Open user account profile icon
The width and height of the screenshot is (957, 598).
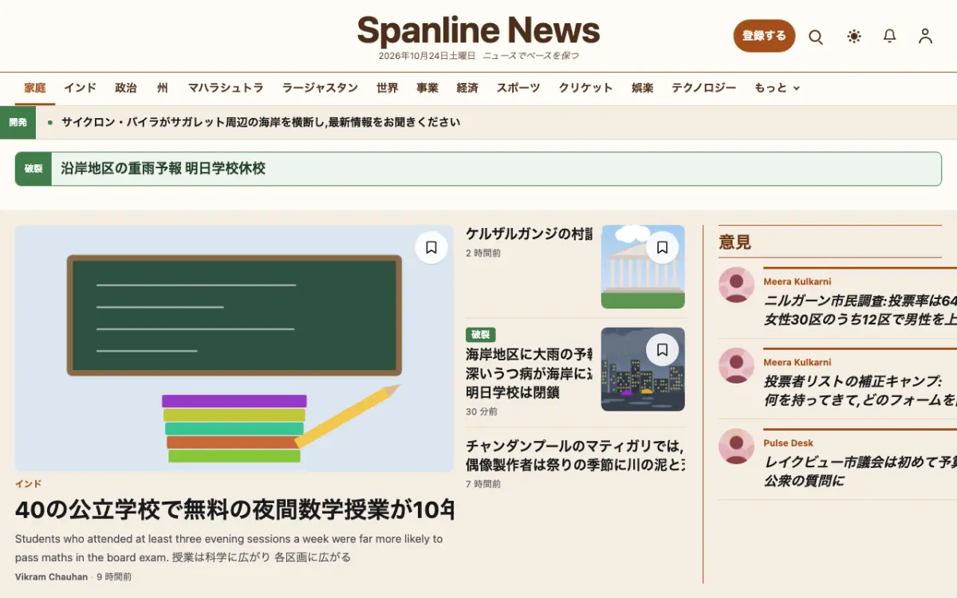pyautogui.click(x=925, y=36)
